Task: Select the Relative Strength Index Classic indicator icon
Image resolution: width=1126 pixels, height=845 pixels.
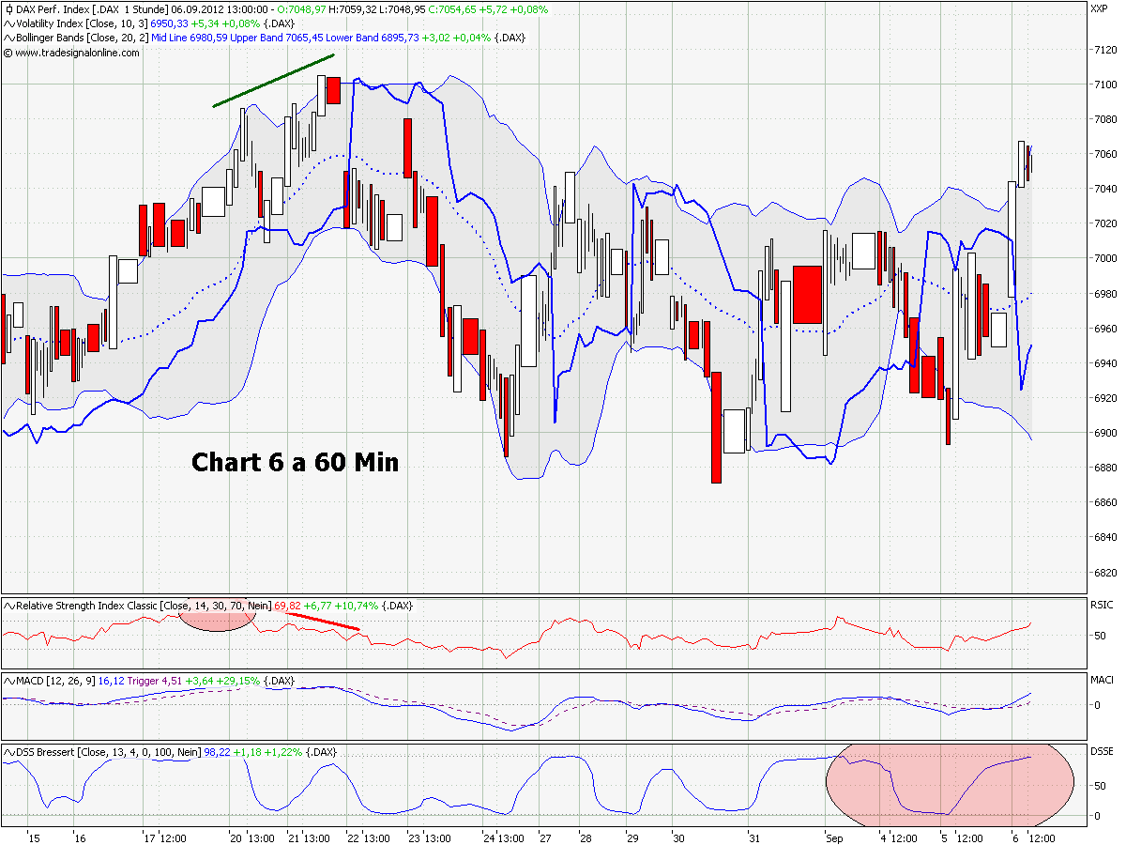Action: [8, 607]
